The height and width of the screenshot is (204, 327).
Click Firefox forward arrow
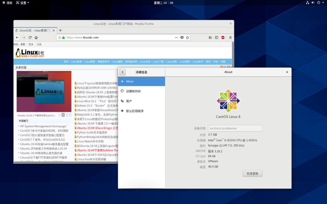point(24,37)
